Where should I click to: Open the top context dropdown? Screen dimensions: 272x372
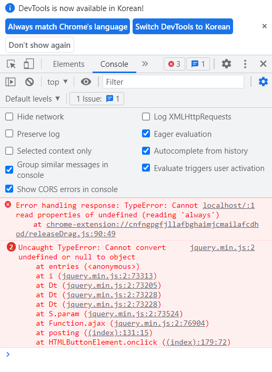click(57, 82)
